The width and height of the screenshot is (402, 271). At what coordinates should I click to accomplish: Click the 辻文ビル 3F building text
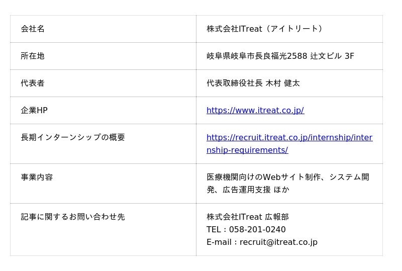(332, 56)
